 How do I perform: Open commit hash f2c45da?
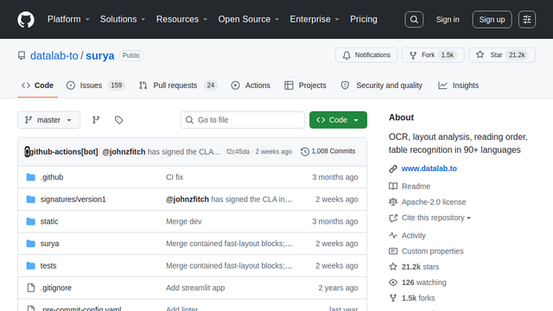click(238, 152)
